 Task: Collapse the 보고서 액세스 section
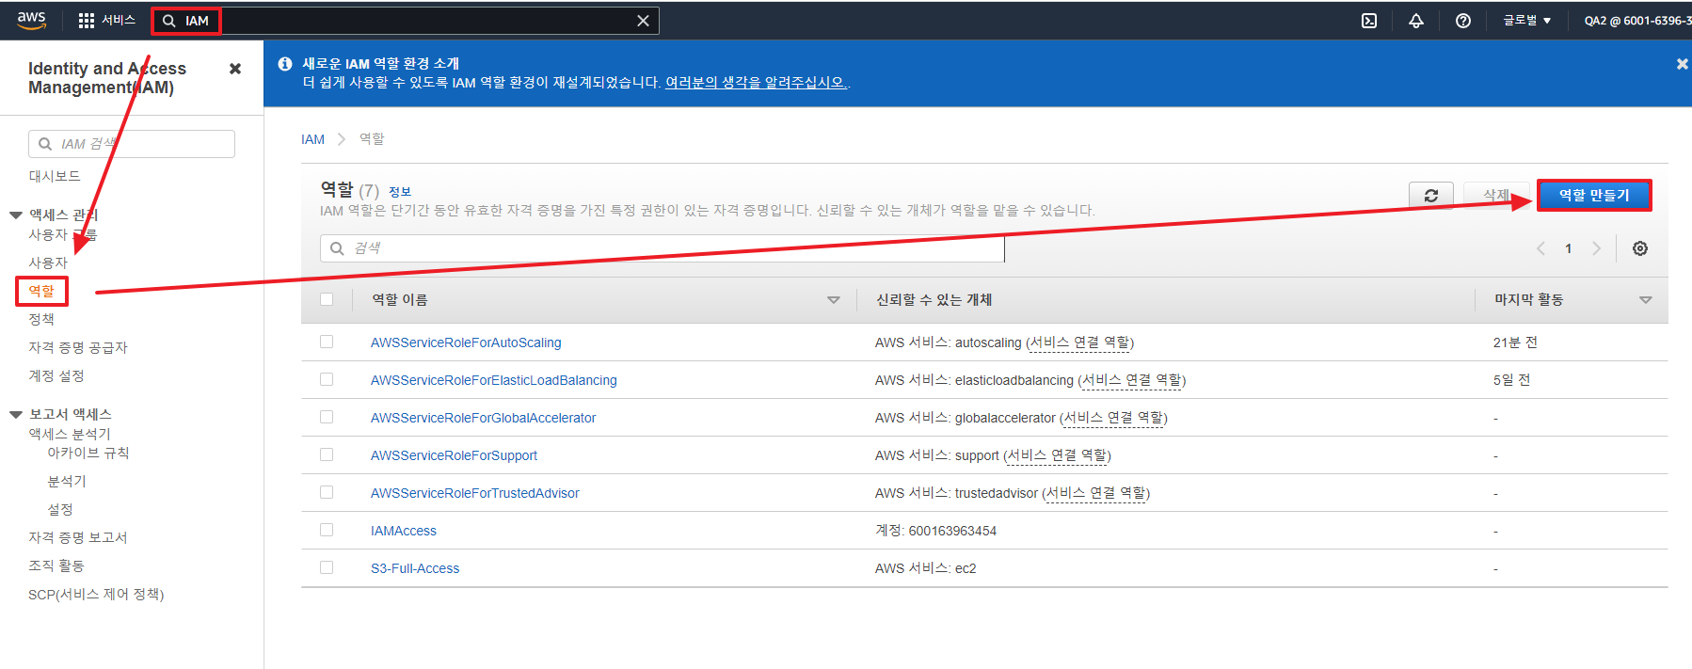tap(16, 415)
